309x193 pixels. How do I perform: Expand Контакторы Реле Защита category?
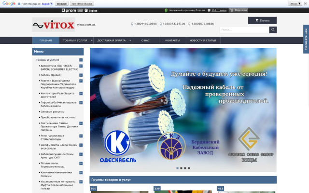pos(81,93)
